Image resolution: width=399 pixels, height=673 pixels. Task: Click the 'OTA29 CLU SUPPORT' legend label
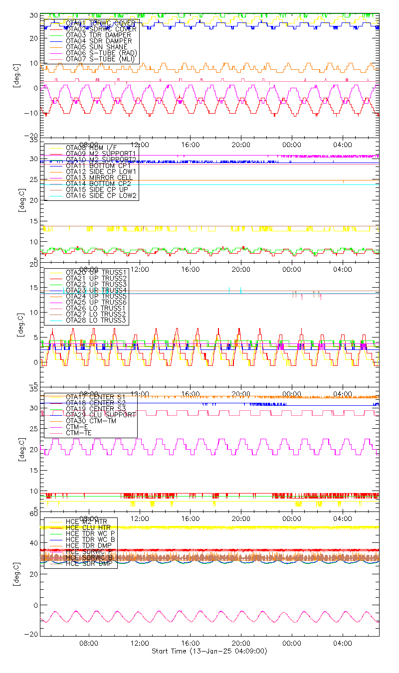(x=100, y=414)
